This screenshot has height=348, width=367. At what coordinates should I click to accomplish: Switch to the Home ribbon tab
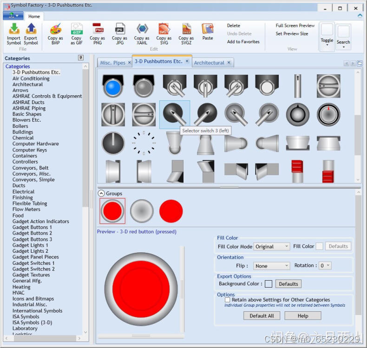(34, 16)
